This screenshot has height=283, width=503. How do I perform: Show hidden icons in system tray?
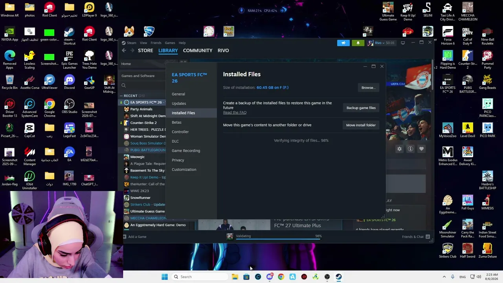click(x=444, y=277)
